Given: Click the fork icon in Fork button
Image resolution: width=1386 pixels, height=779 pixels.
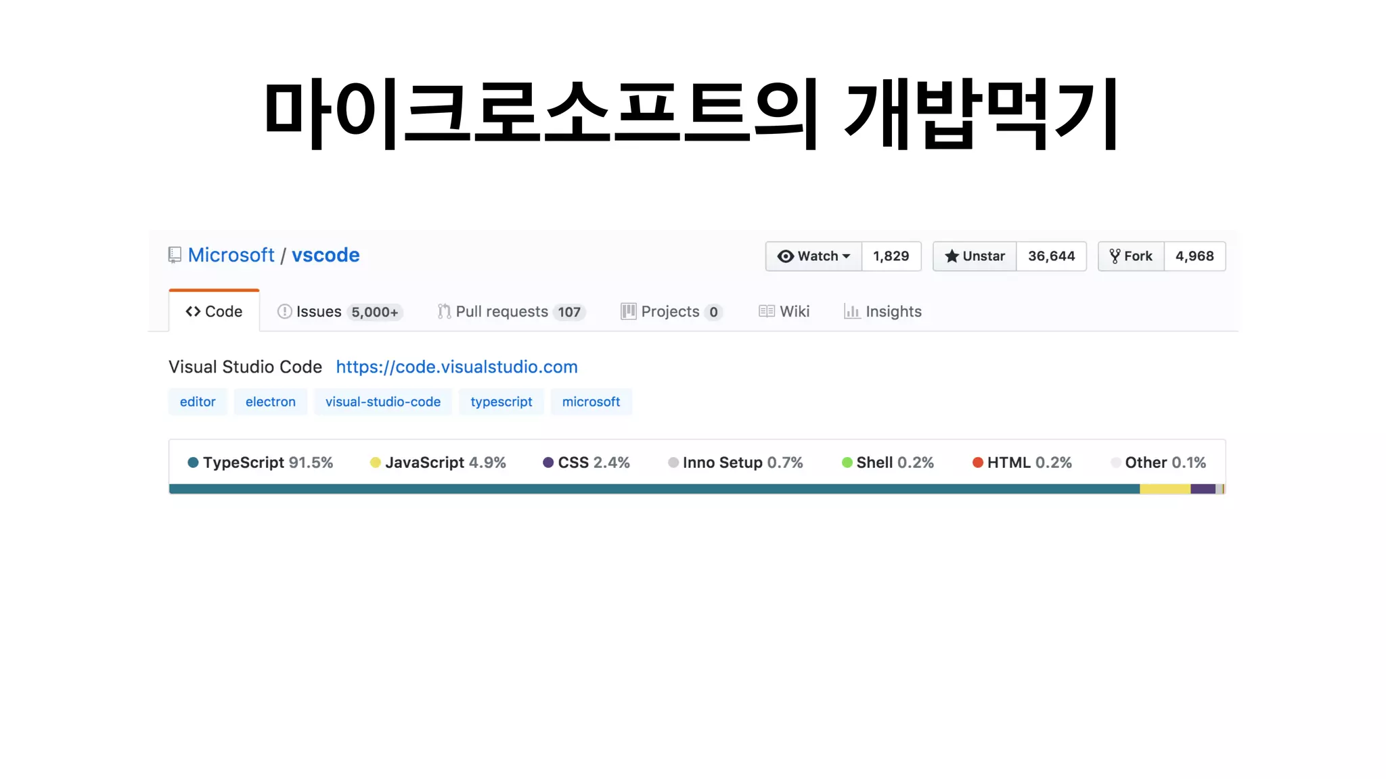Looking at the screenshot, I should point(1115,256).
